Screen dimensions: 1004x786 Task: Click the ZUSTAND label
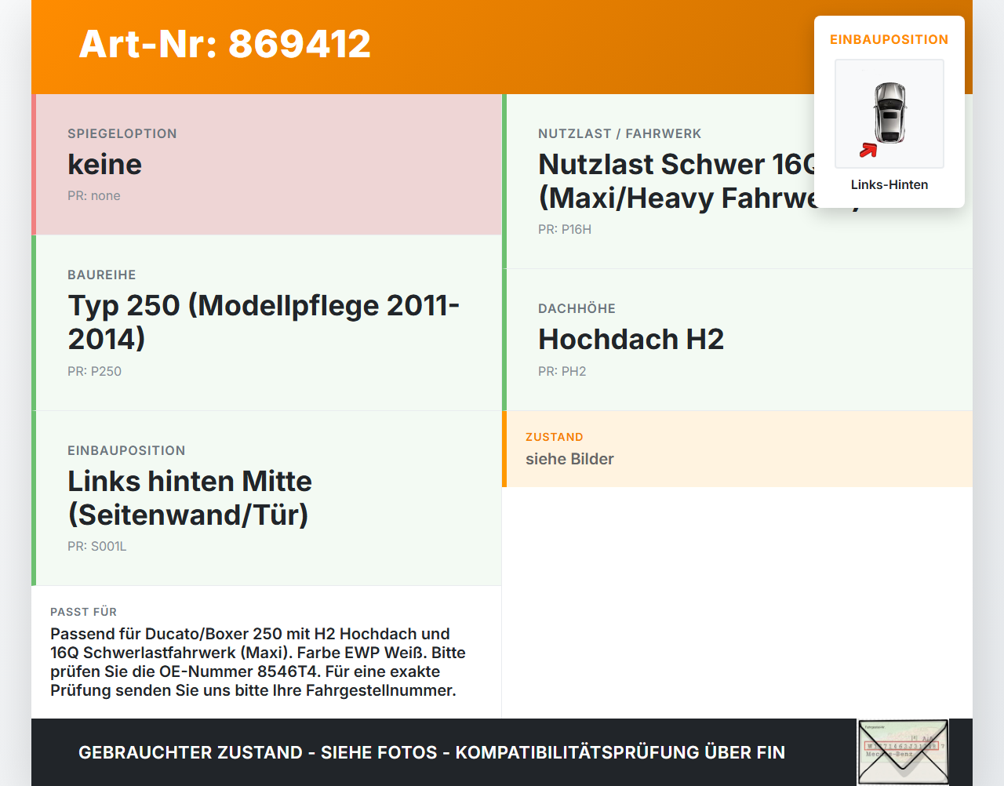(x=555, y=437)
